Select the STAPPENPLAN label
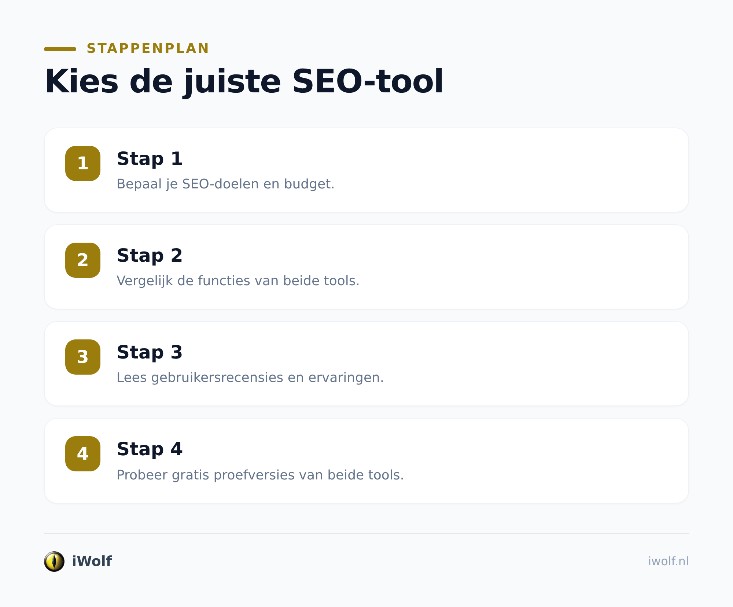733x607 pixels. pos(148,48)
